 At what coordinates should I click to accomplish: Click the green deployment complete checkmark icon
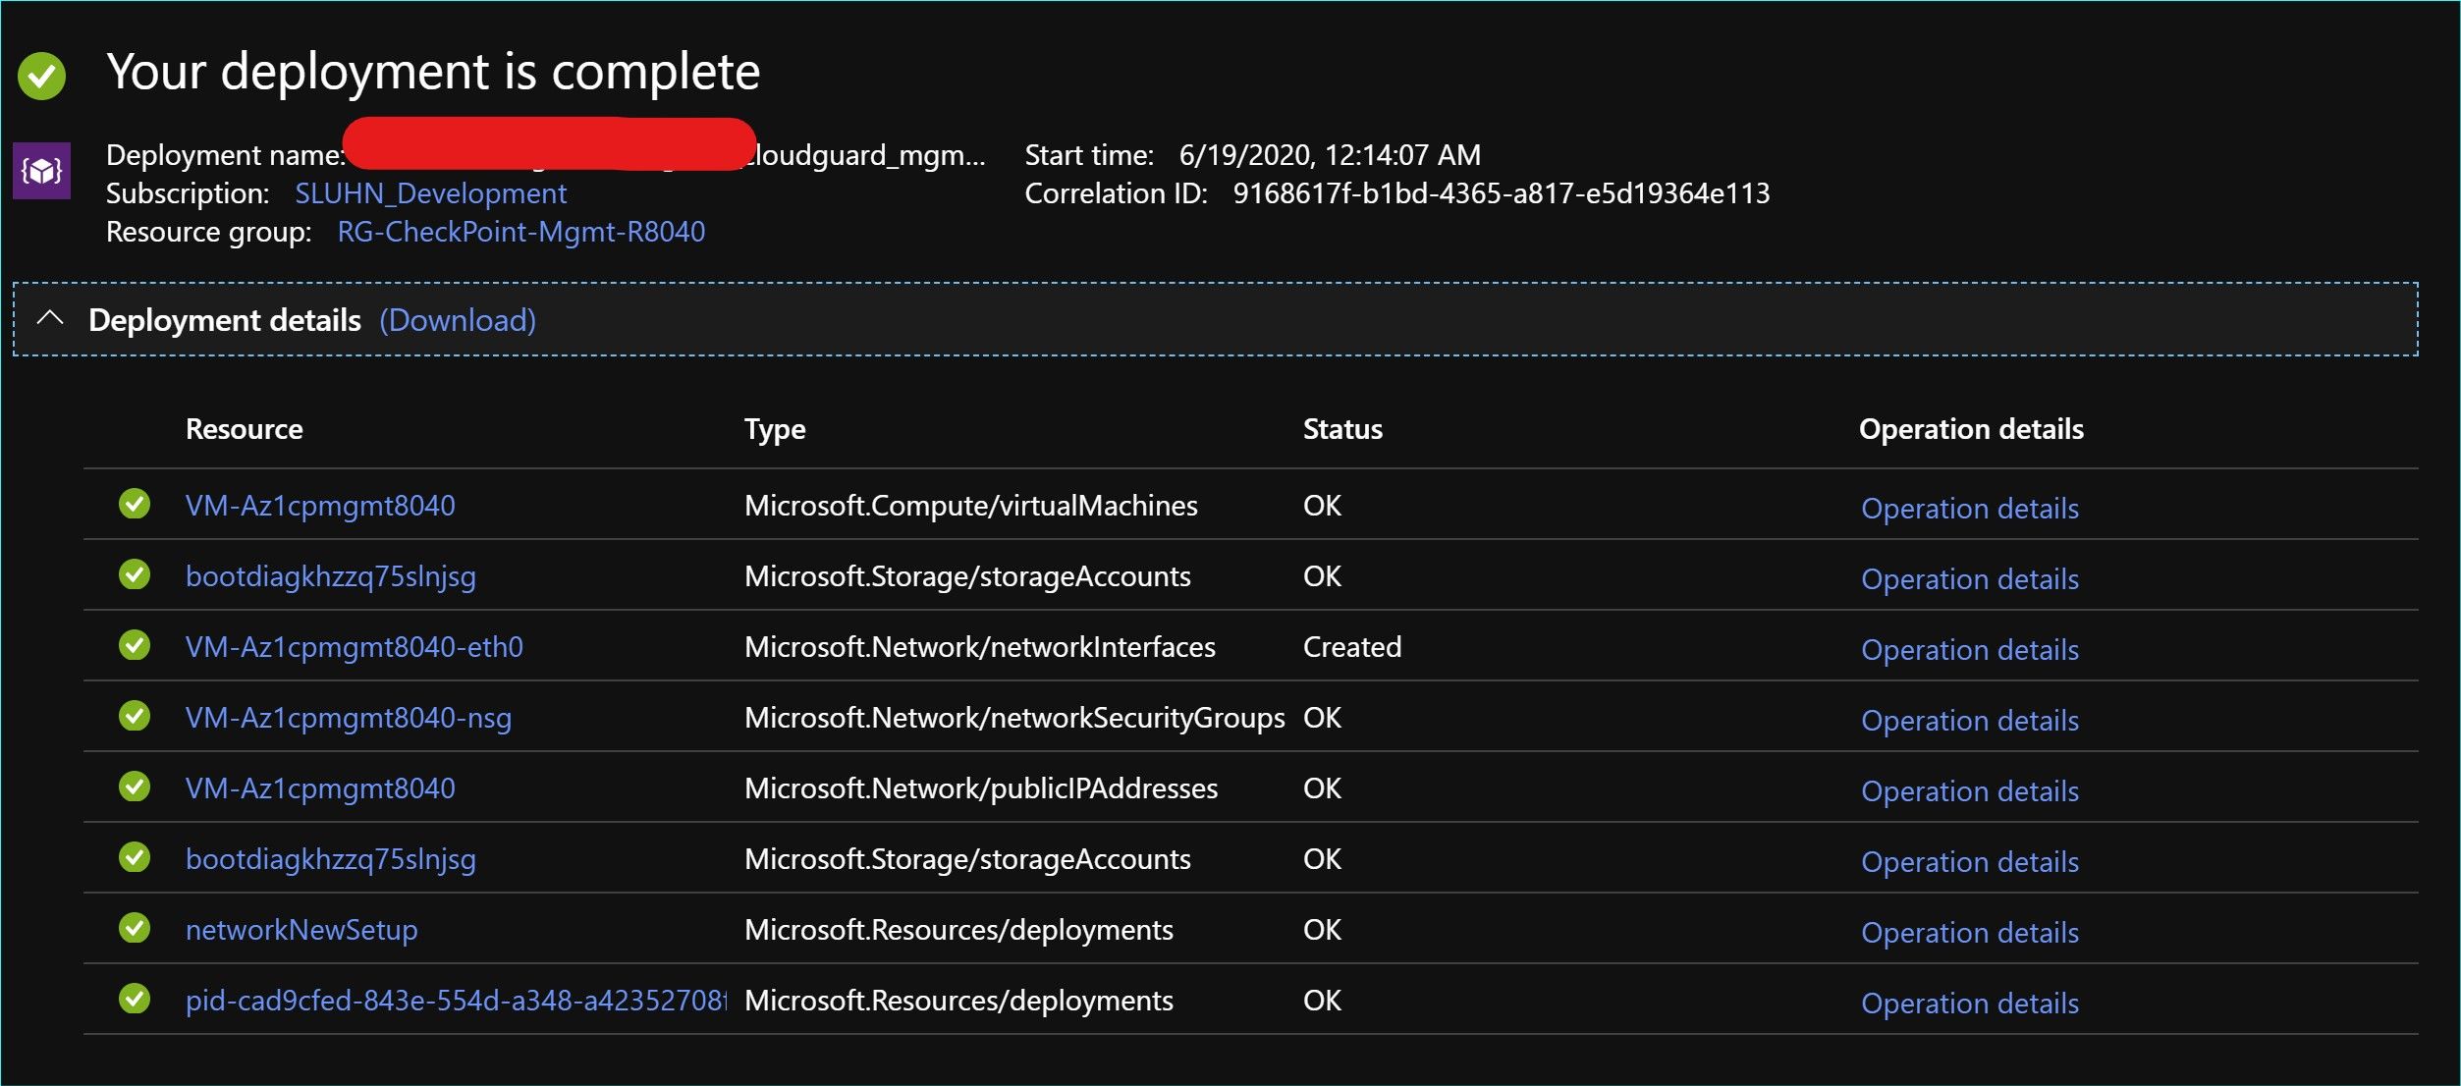coord(41,76)
